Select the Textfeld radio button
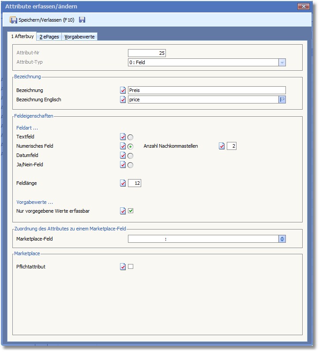Viewport: 319px width, 352px height. tap(131, 137)
